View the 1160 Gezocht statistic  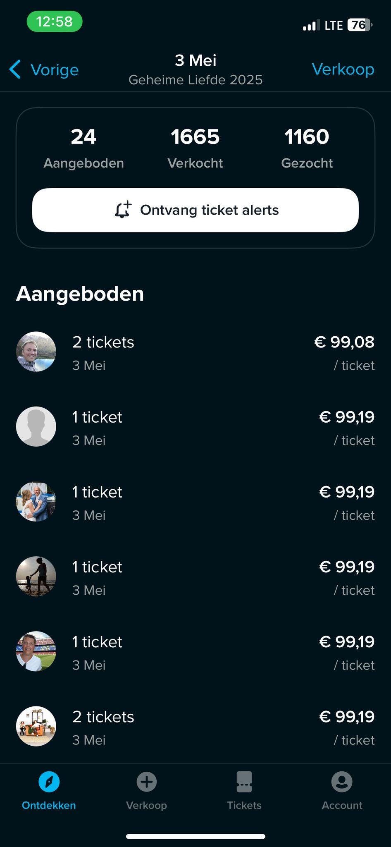click(x=307, y=148)
